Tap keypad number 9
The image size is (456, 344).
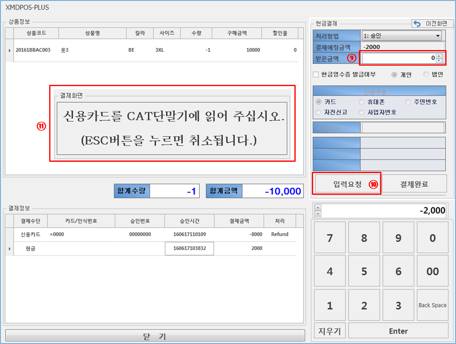398,237
